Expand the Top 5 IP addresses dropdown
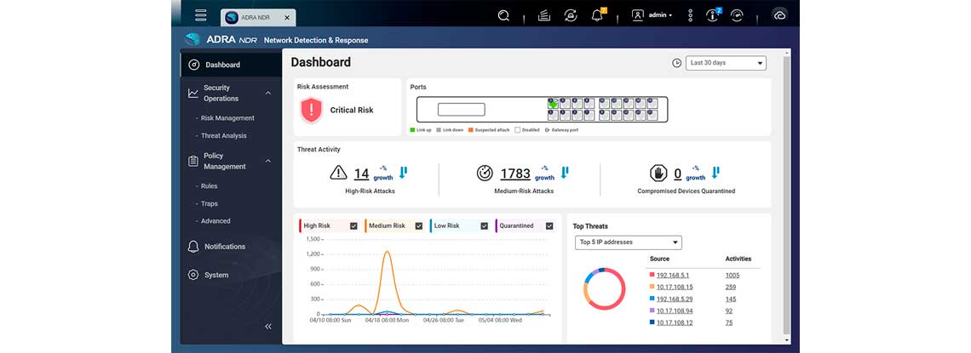The width and height of the screenshot is (971, 353). click(x=628, y=242)
